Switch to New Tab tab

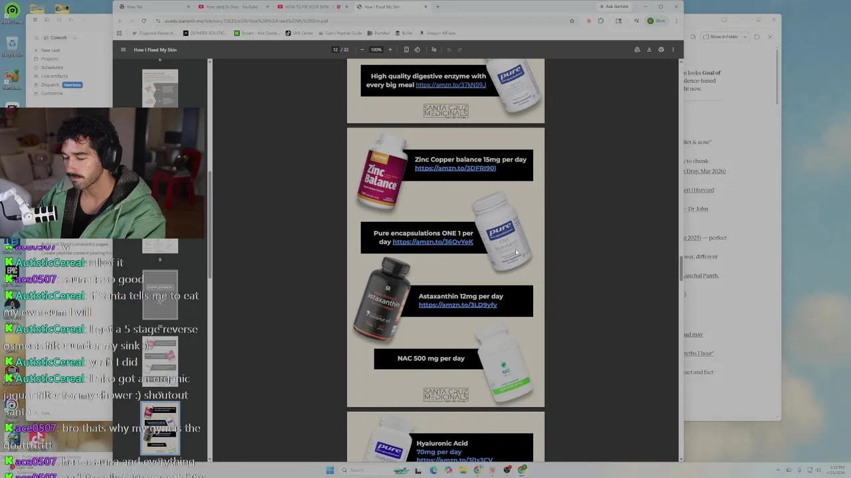coord(153,7)
